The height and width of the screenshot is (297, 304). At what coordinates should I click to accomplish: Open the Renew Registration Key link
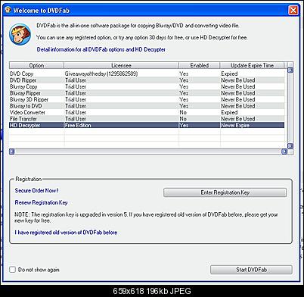tap(41, 202)
